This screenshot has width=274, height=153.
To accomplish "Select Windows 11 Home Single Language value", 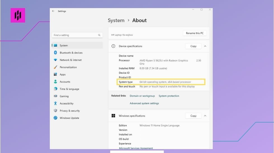I will point(159,125).
